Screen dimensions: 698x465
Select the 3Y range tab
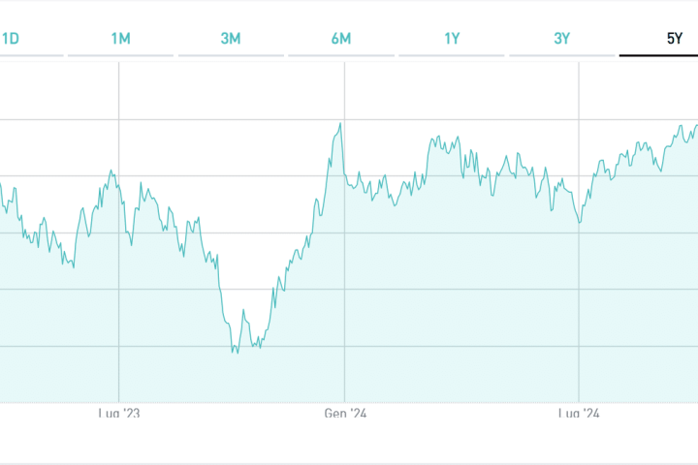[562, 39]
